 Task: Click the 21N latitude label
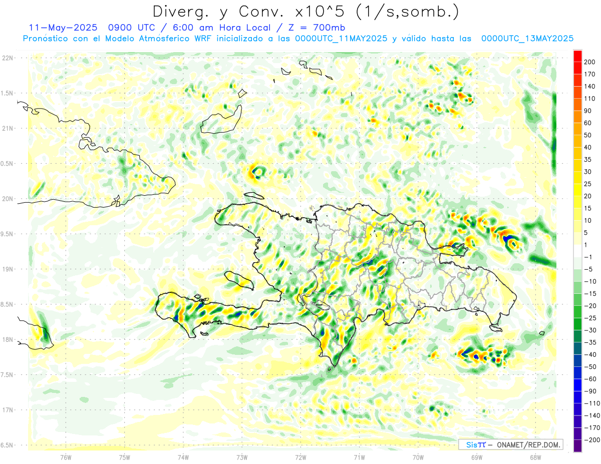pos(8,128)
